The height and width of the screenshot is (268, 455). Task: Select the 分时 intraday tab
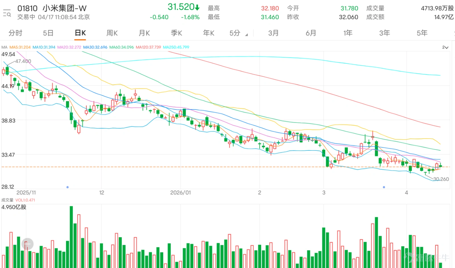pos(15,33)
